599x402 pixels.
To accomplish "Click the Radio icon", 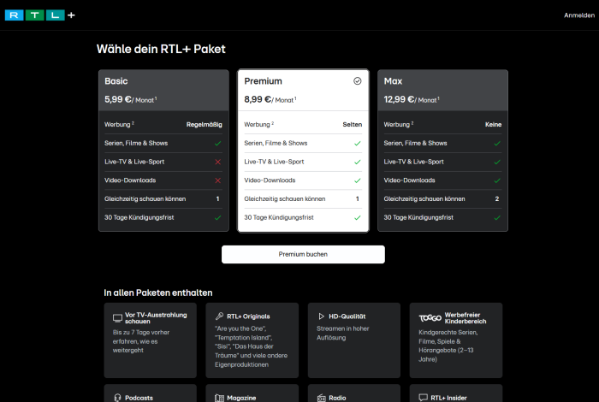I will pyautogui.click(x=321, y=398).
